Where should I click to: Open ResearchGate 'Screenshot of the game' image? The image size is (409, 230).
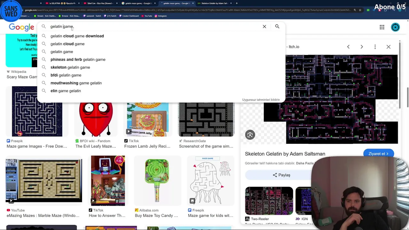pyautogui.click(x=206, y=119)
